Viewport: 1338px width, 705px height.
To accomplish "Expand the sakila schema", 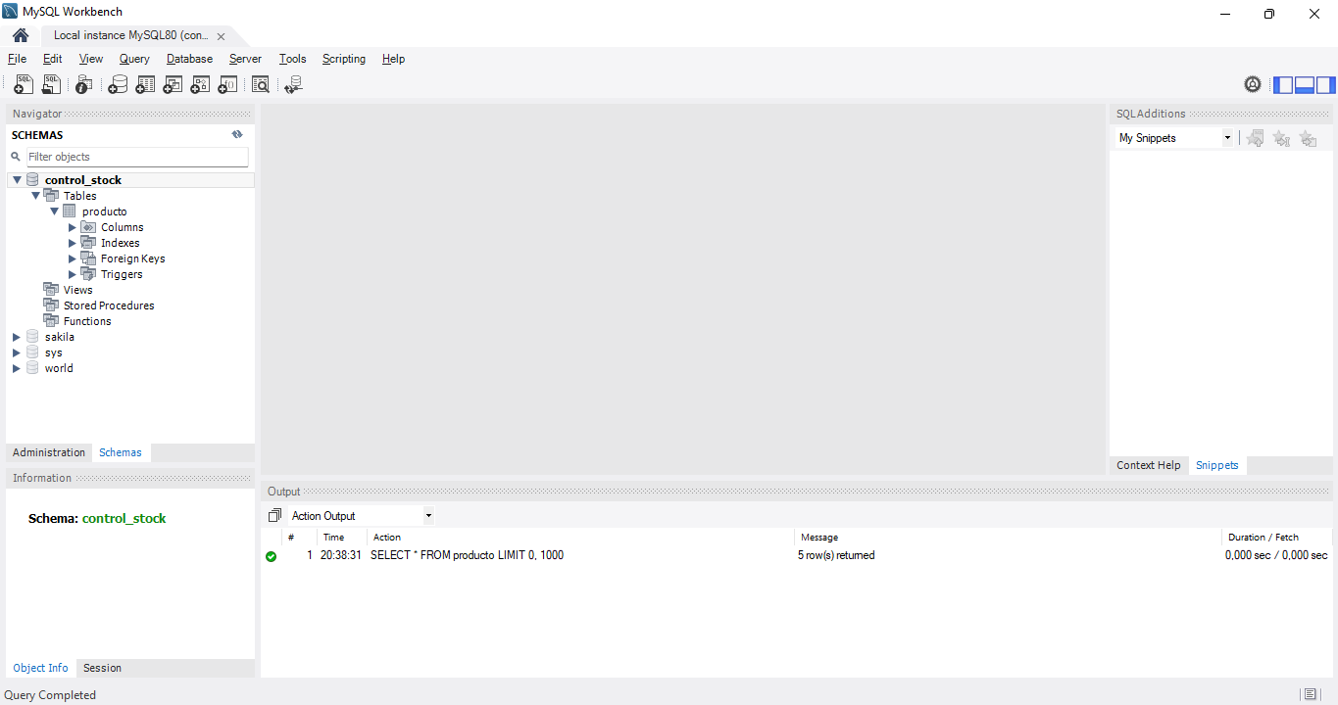I will point(16,337).
